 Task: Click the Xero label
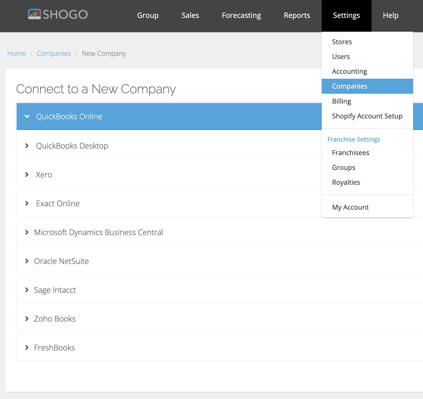[x=44, y=175]
